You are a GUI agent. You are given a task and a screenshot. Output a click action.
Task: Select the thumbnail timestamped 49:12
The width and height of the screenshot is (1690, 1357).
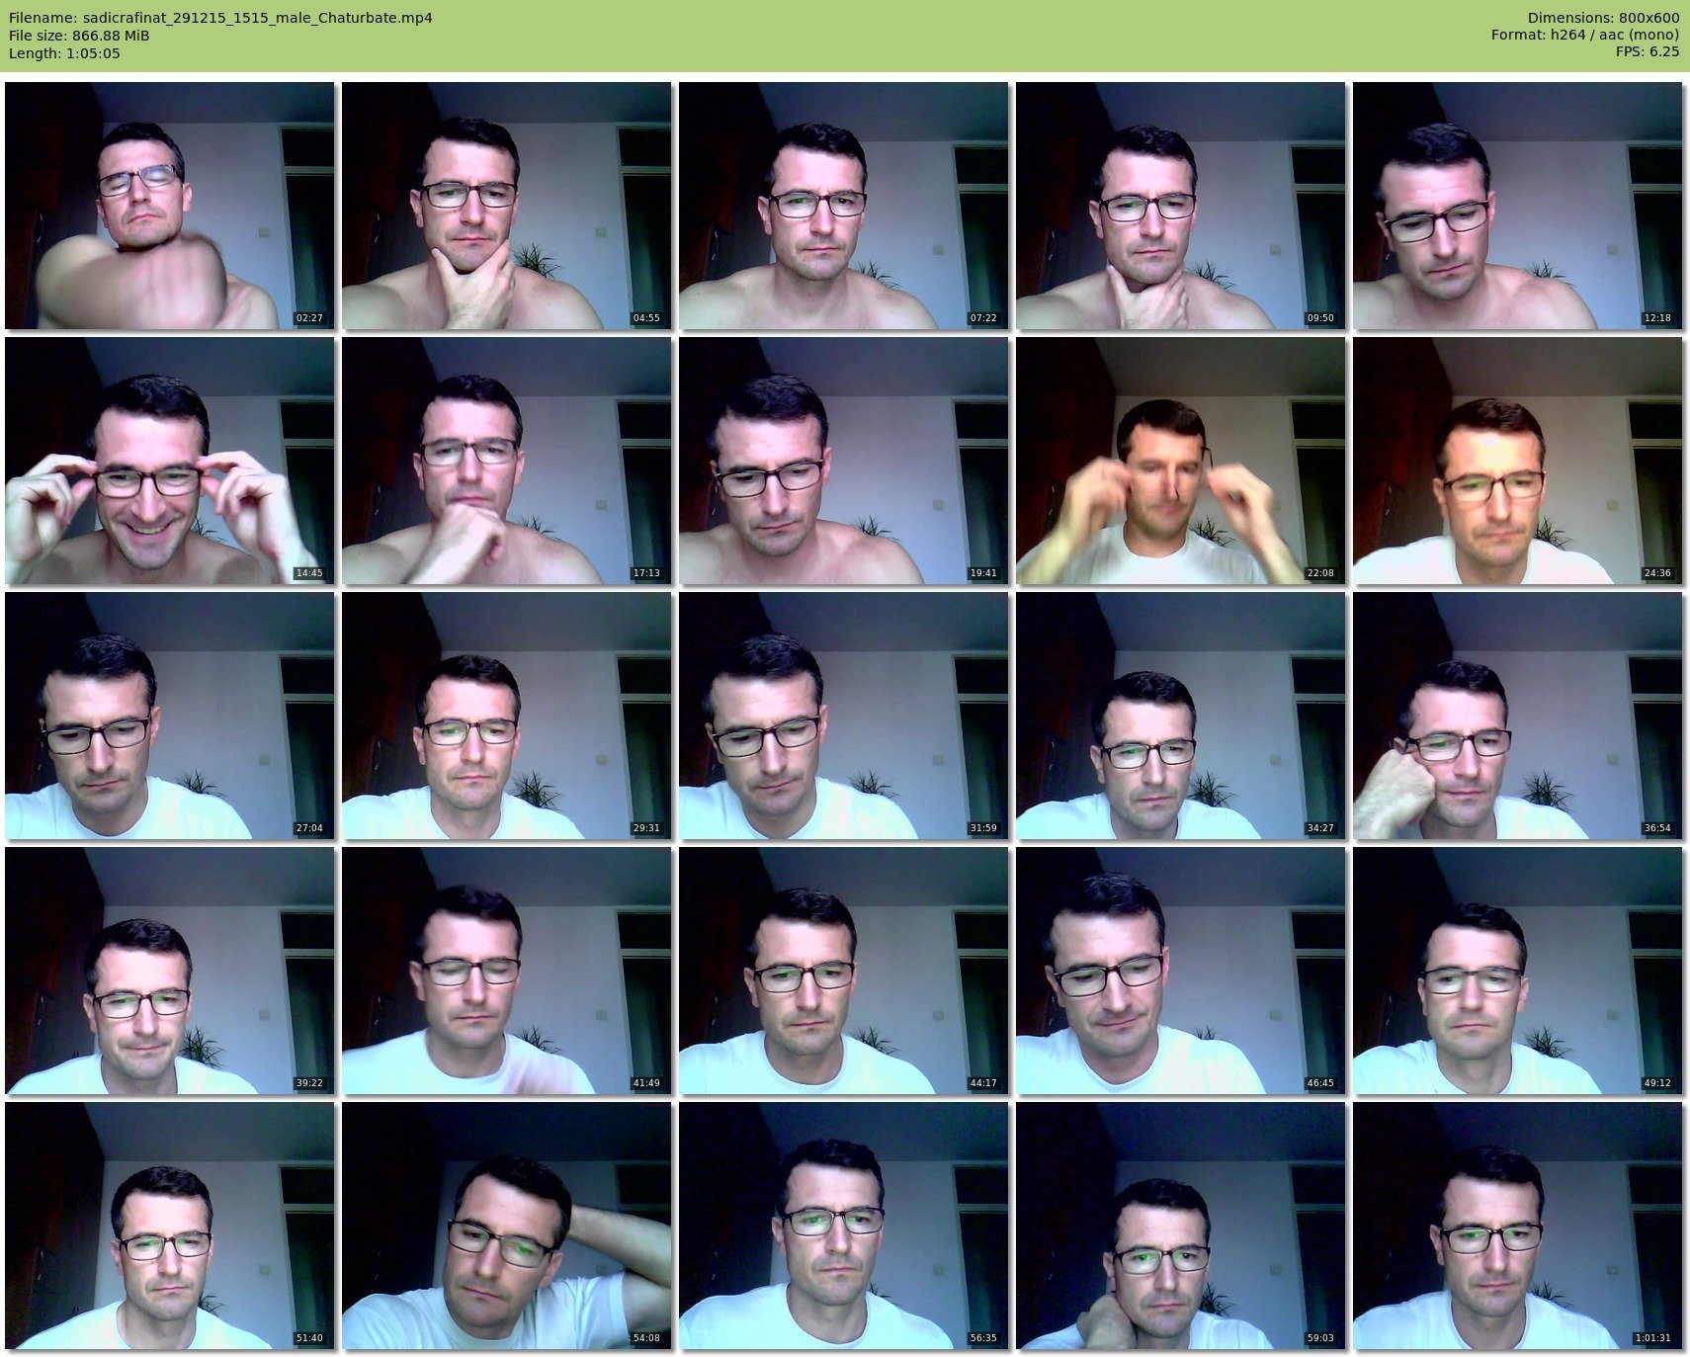pyautogui.click(x=1517, y=971)
